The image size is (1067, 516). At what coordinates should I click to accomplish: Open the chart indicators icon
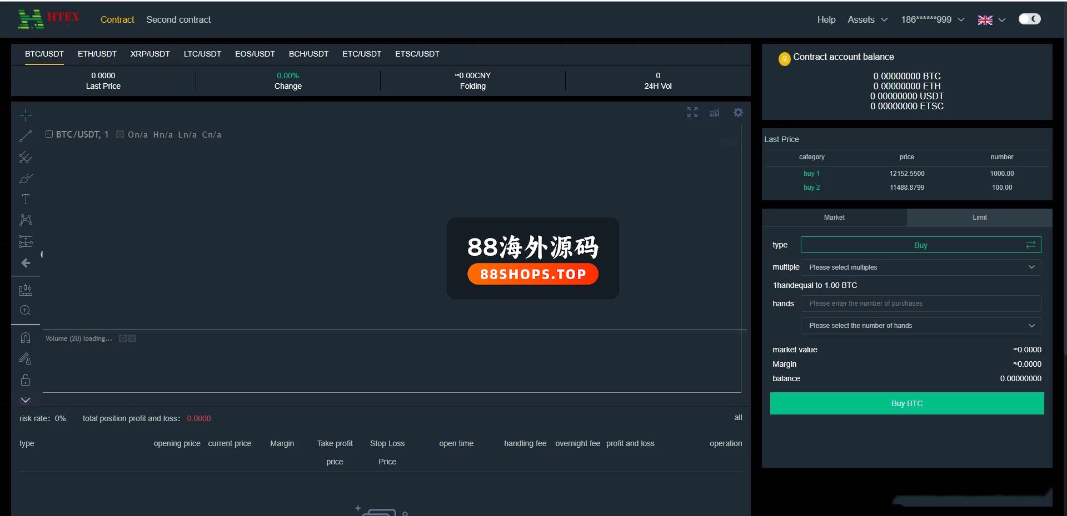click(x=715, y=113)
